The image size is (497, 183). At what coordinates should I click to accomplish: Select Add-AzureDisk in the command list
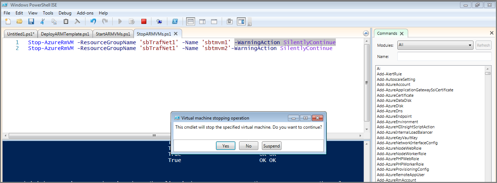click(390, 106)
